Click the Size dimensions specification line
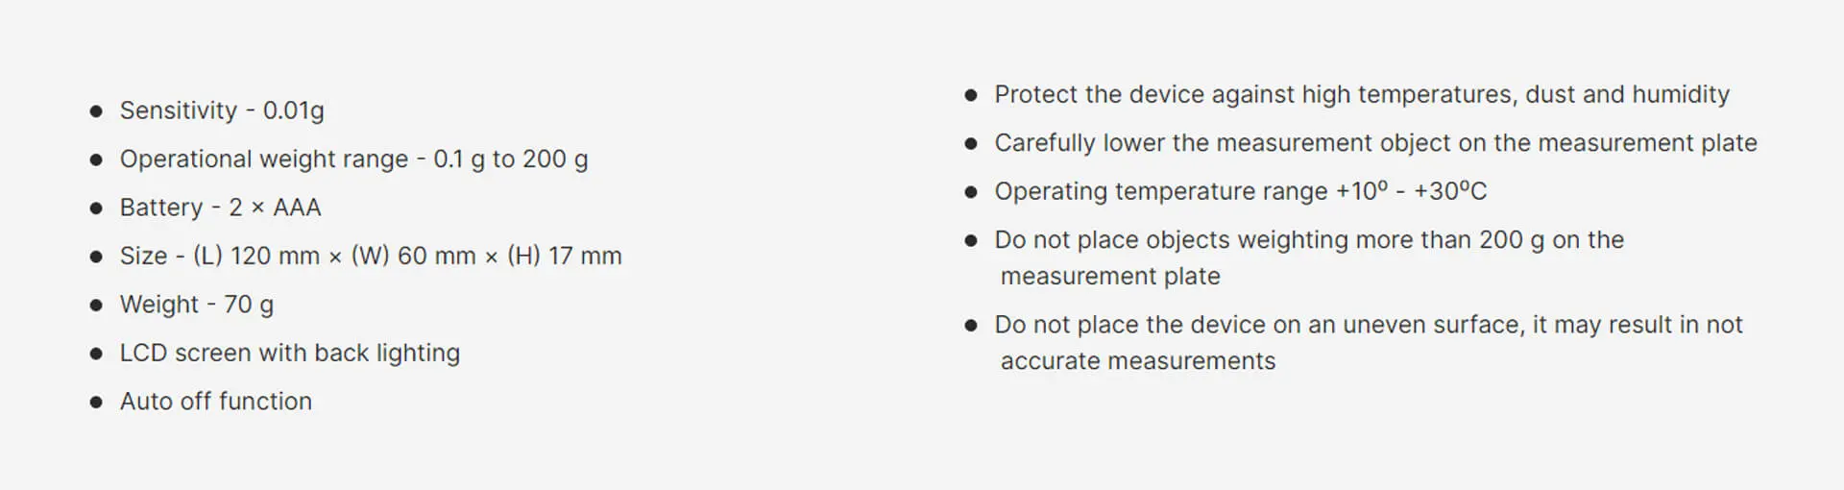Screen dimensions: 1844x490 (x=371, y=257)
